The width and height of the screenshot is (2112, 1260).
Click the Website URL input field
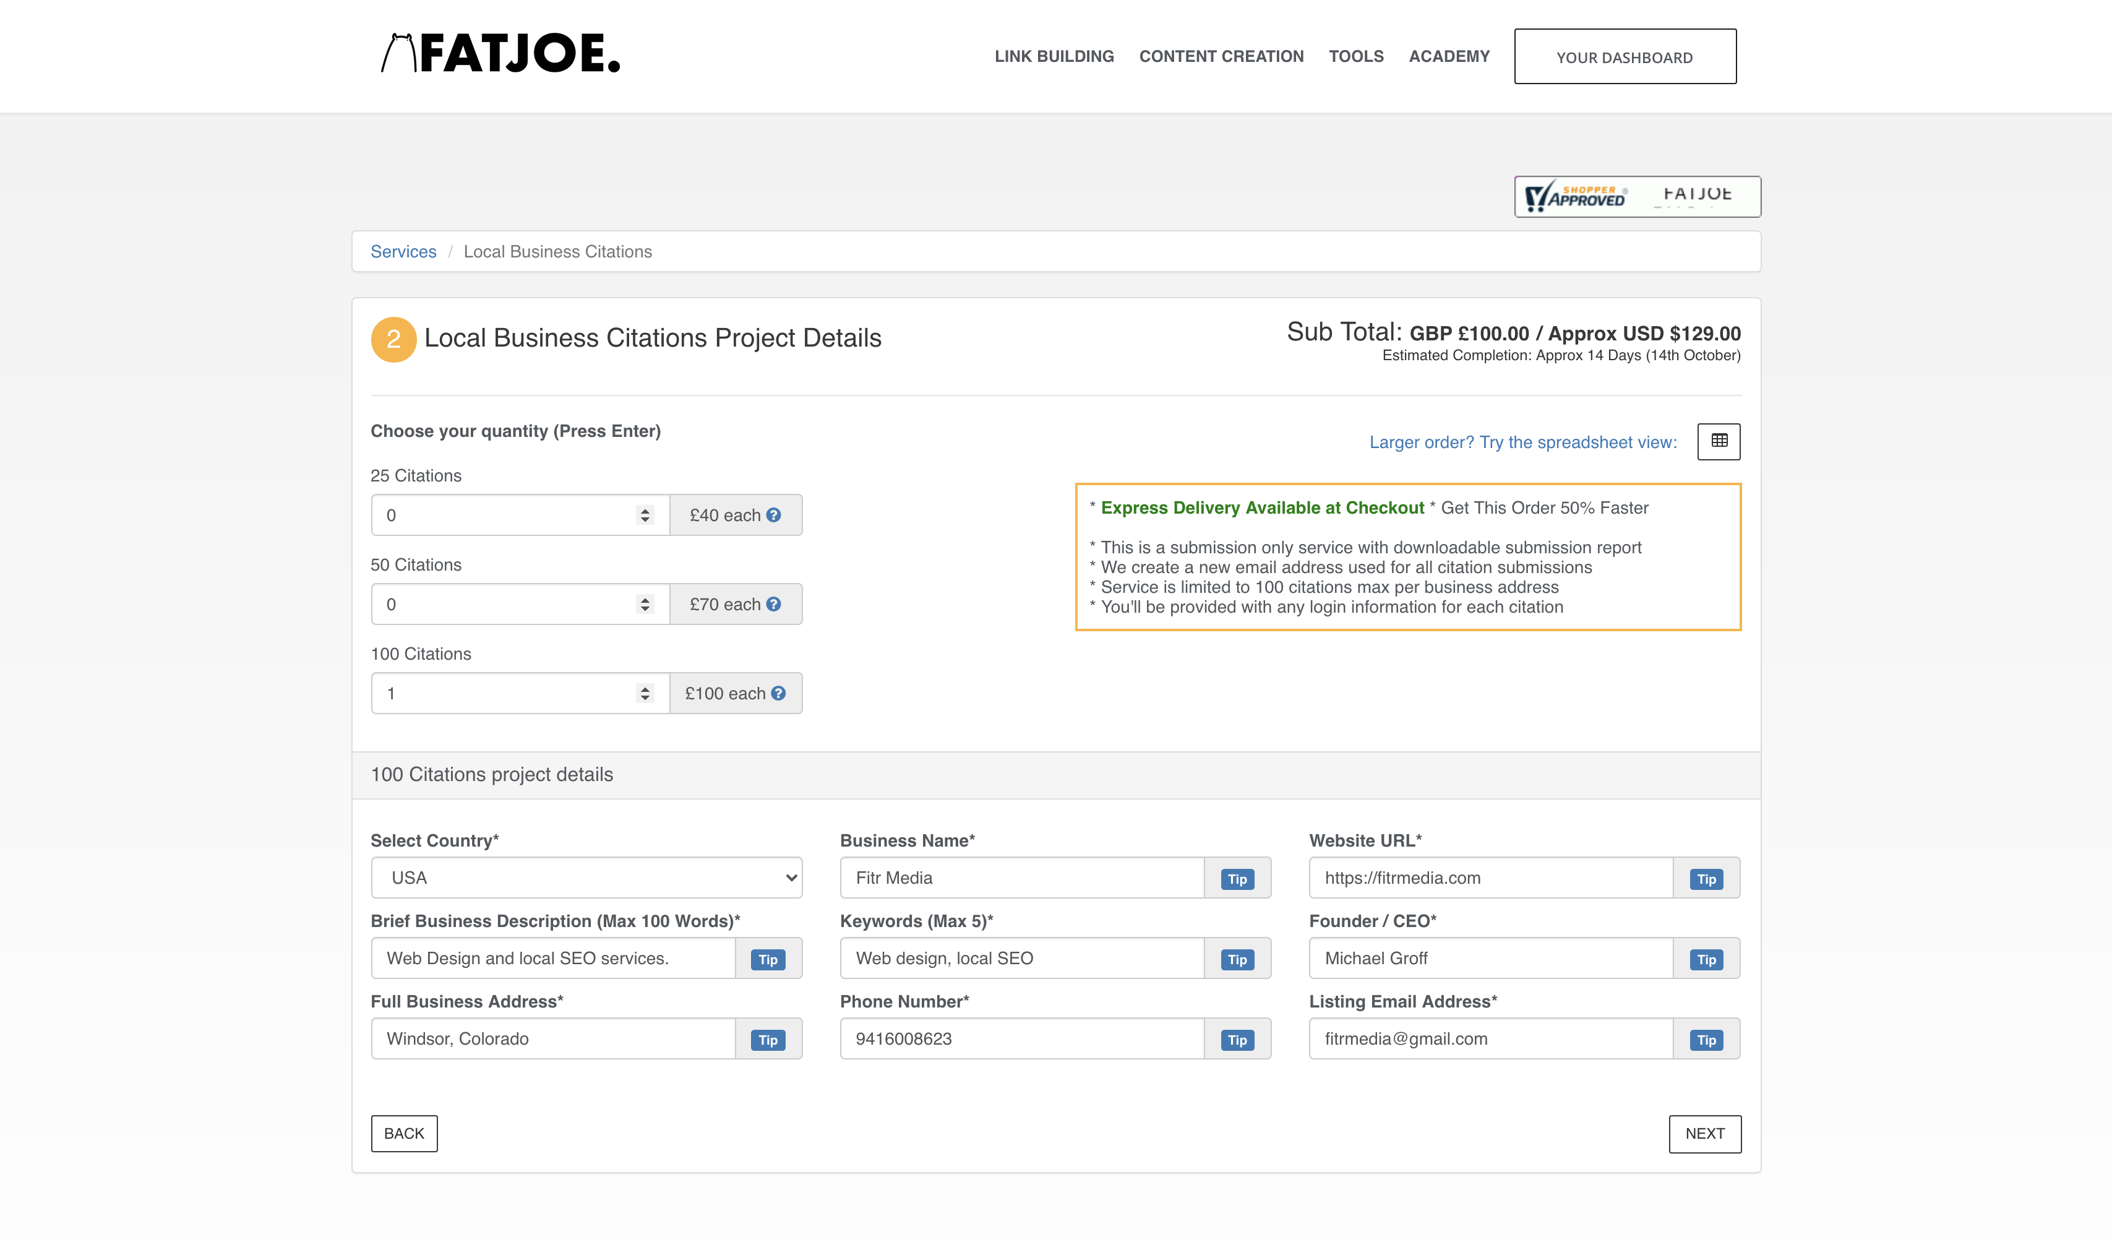(x=1491, y=877)
